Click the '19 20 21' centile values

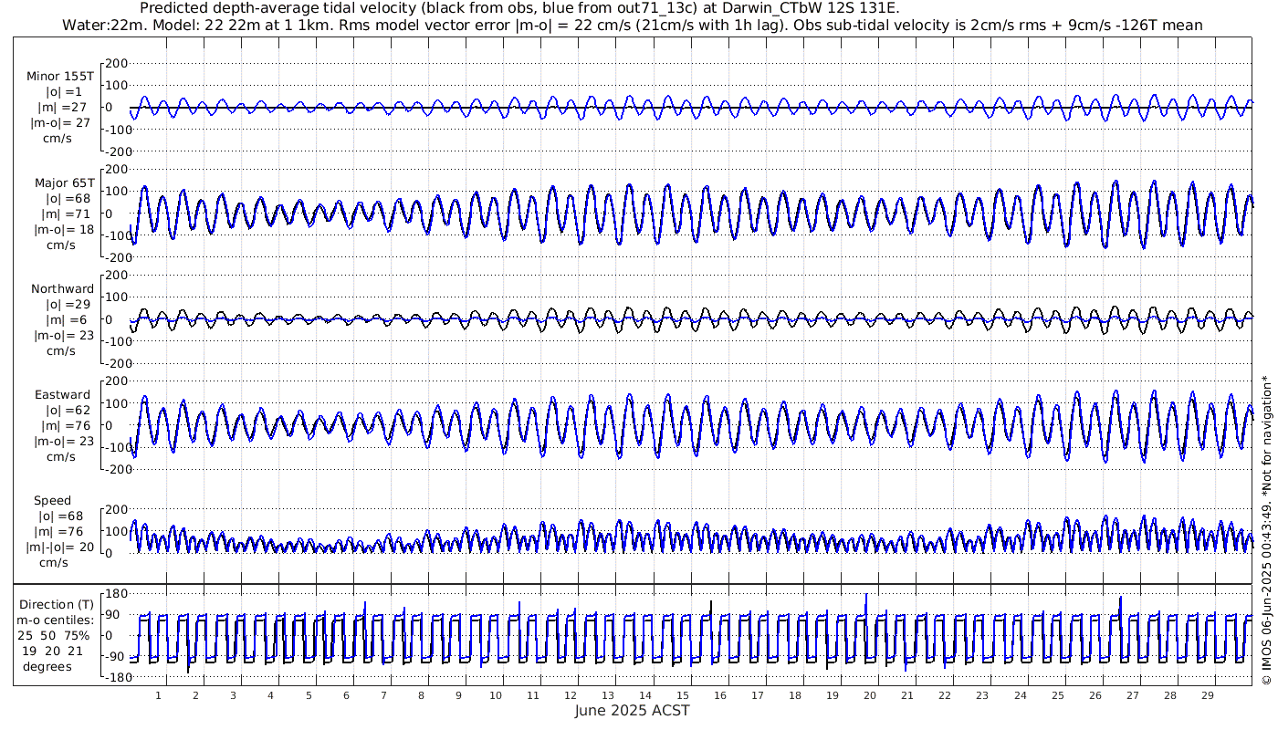(x=52, y=651)
